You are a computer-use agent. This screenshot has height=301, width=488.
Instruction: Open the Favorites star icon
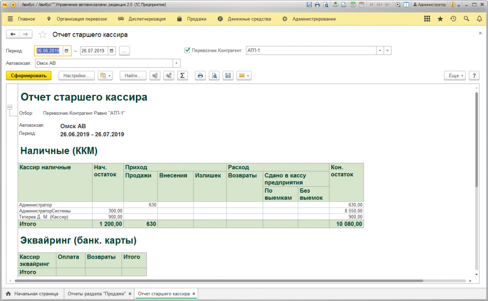click(x=440, y=19)
